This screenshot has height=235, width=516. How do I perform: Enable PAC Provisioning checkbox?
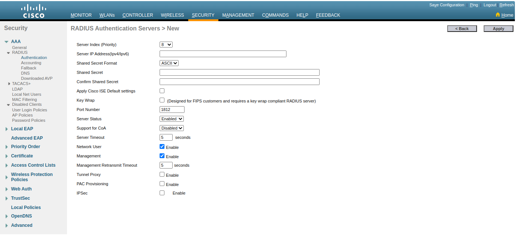click(162, 183)
